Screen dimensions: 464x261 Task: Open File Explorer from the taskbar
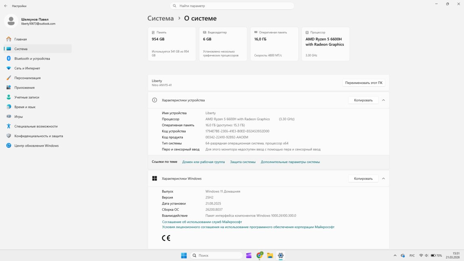coord(270,255)
